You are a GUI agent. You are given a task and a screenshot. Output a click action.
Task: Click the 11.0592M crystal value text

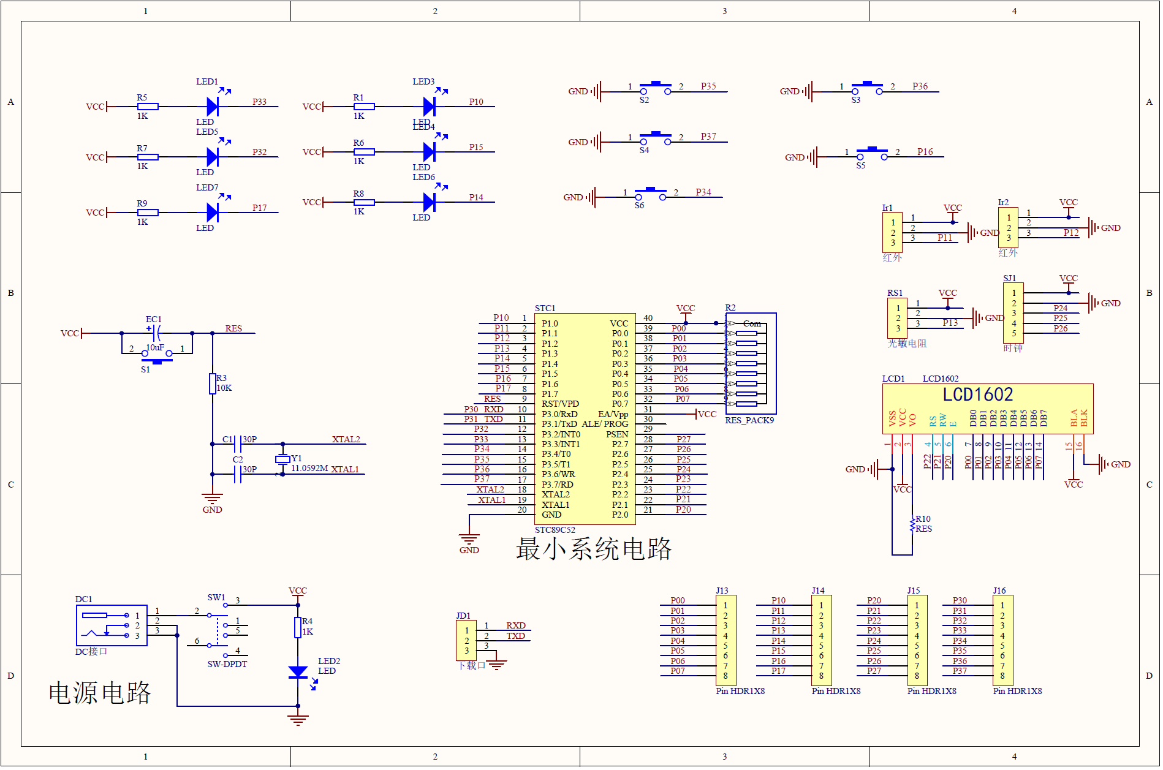pyautogui.click(x=309, y=468)
